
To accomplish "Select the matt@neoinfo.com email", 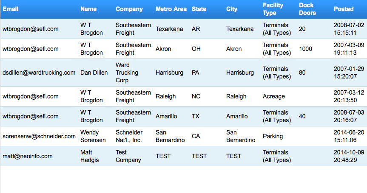I will coord(28,156).
